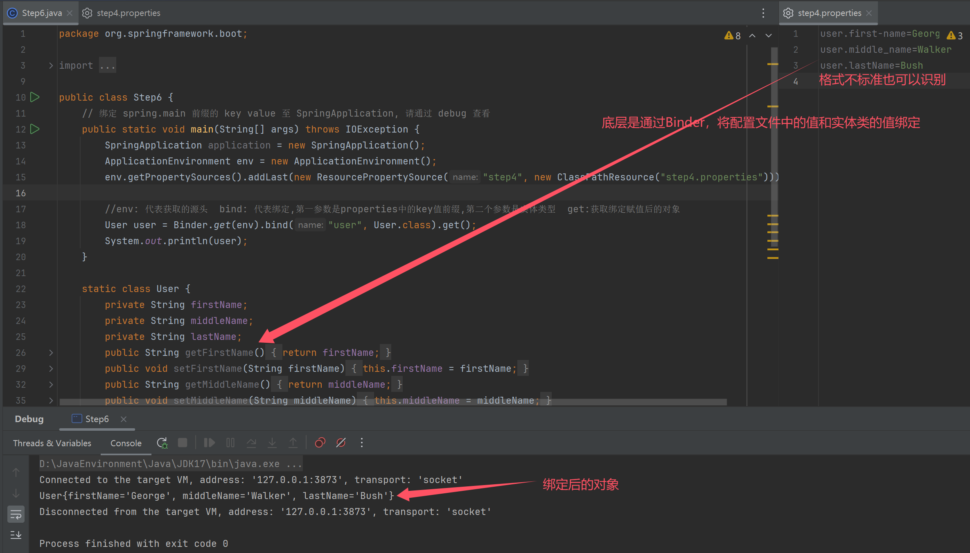This screenshot has height=553, width=970.
Task: Switch to the Step6.java editor tab
Action: point(41,13)
